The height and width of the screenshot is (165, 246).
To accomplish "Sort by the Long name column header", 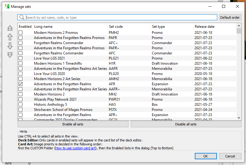I will tap(70, 27).
